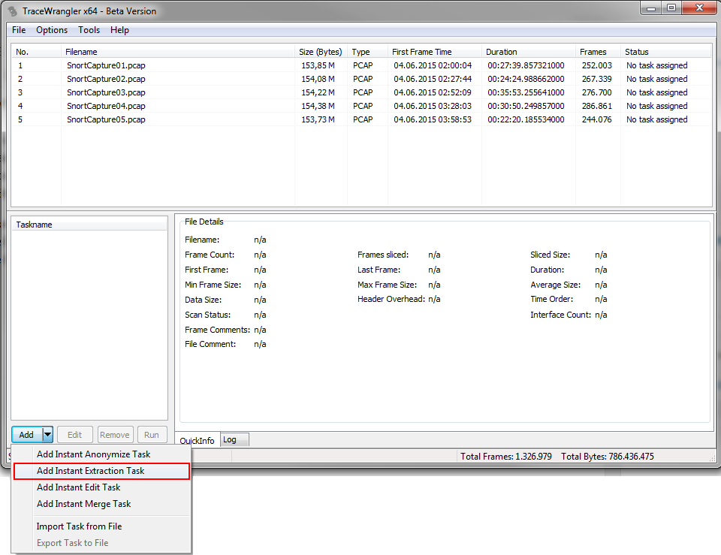Switch to the QuickInfo tab

(198, 441)
